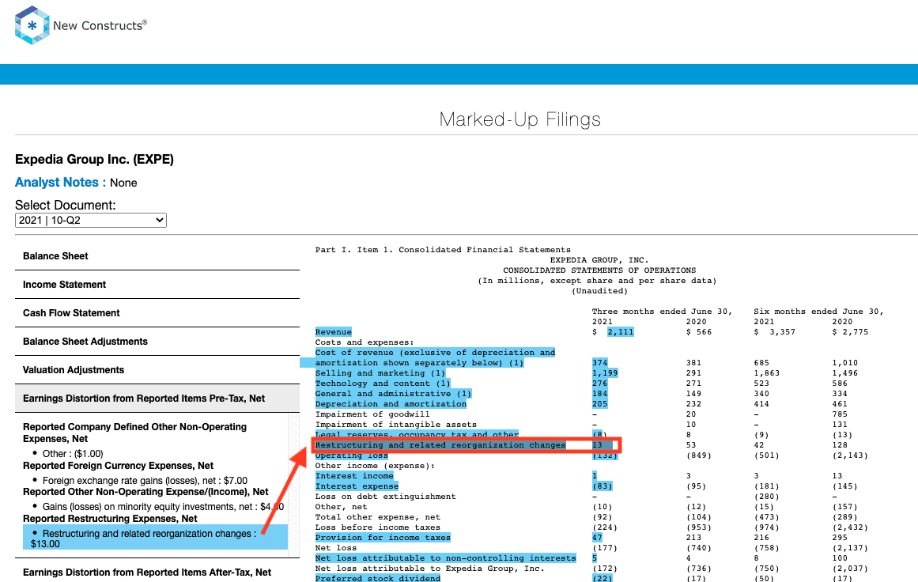The height and width of the screenshot is (582, 918).
Task: Click the Technology and content (1) label
Action: pyautogui.click(x=383, y=384)
